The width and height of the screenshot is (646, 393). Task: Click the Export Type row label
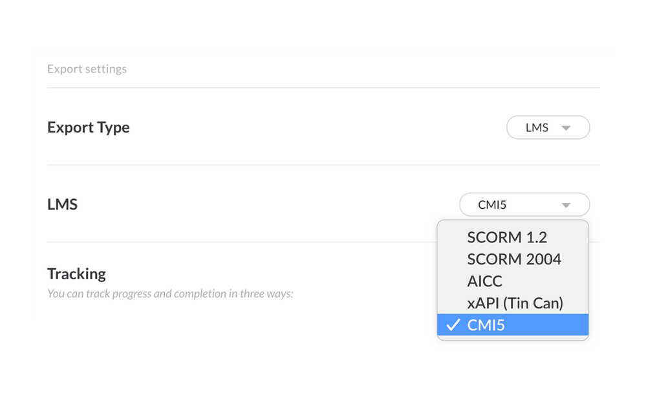[x=89, y=127]
